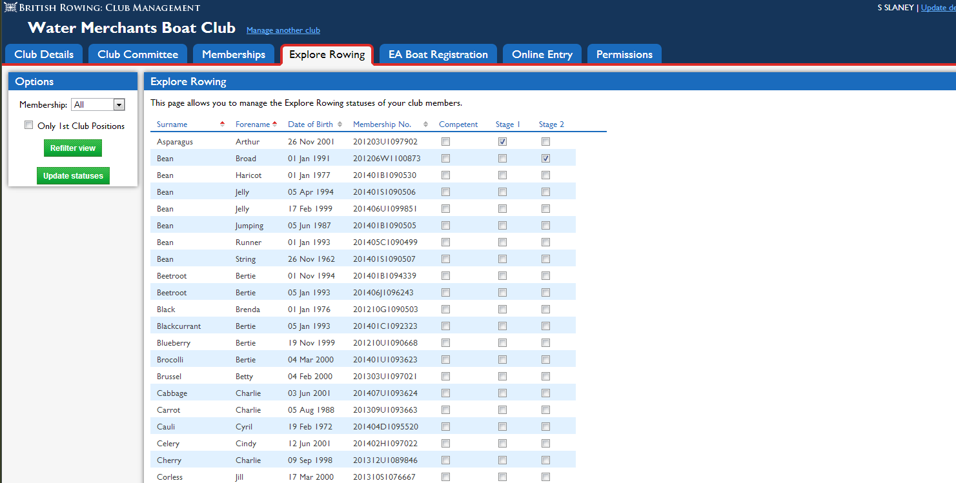This screenshot has width=956, height=483.
Task: Tick Competent for String Bean
Action: [445, 259]
